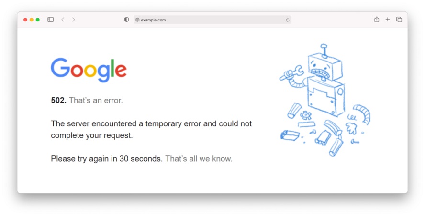Click the temporary error message paragraph
Image resolution: width=425 pixels, height=216 pixels.
pos(151,129)
